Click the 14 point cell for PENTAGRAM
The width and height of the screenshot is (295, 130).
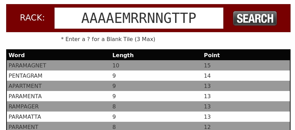pyautogui.click(x=207, y=76)
